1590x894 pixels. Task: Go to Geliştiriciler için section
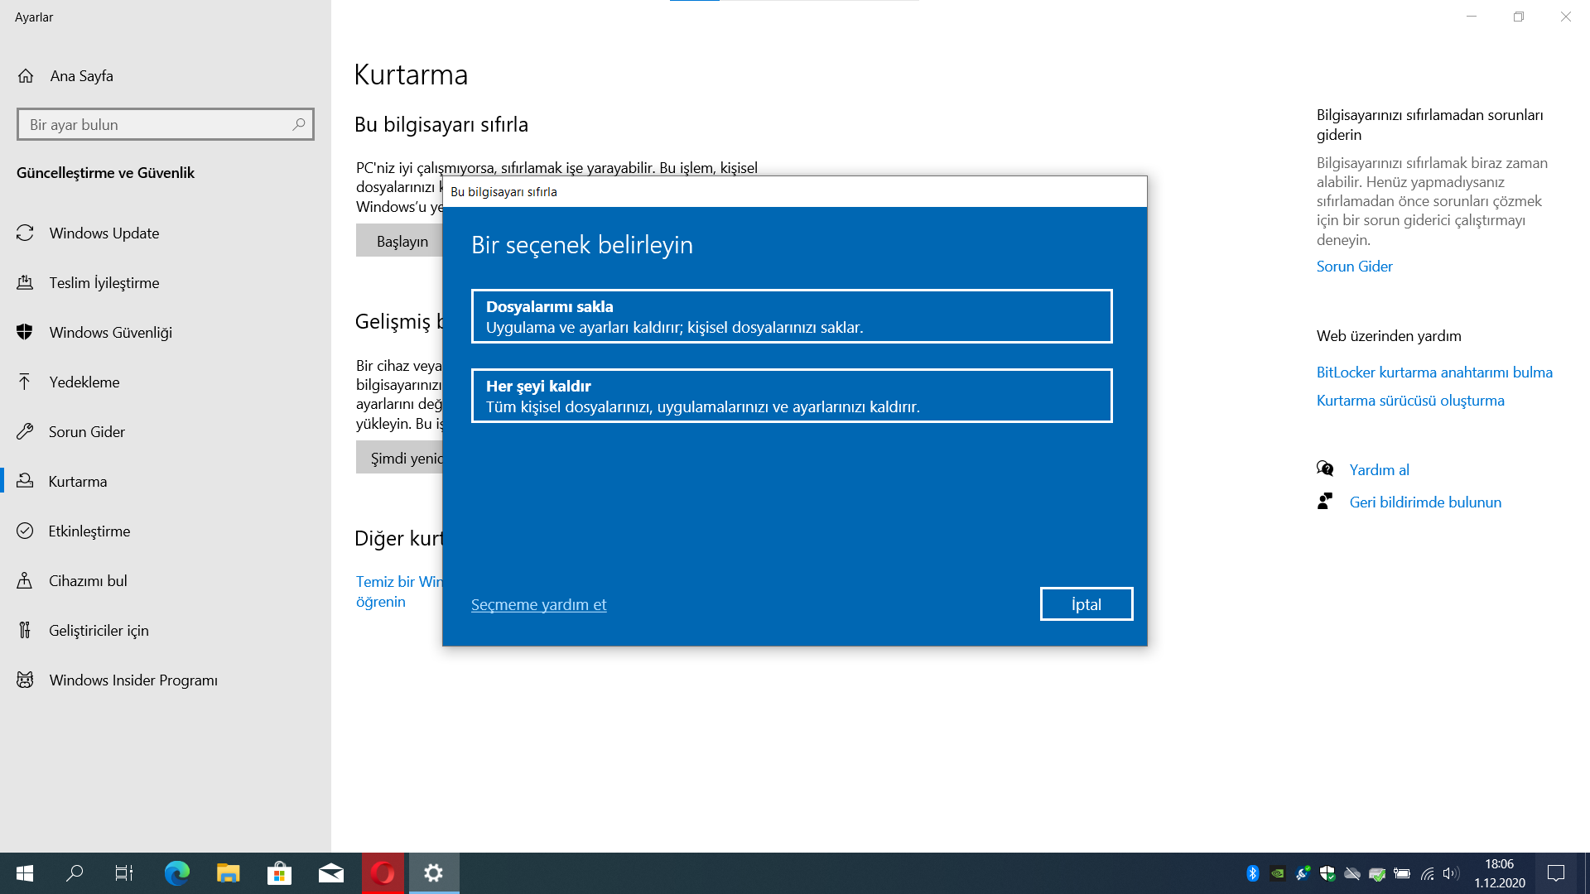click(99, 631)
